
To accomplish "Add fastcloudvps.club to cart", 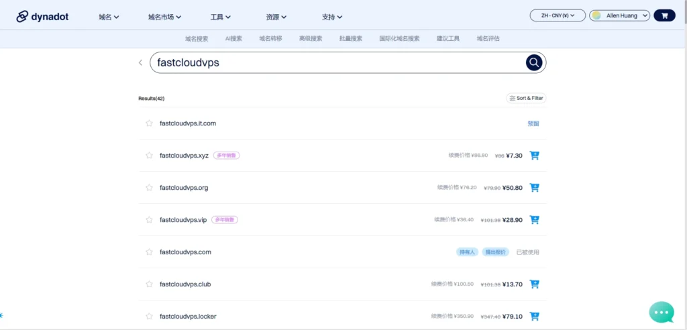I will [x=534, y=284].
